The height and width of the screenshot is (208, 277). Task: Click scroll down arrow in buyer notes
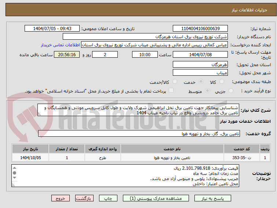[x=15, y=177]
